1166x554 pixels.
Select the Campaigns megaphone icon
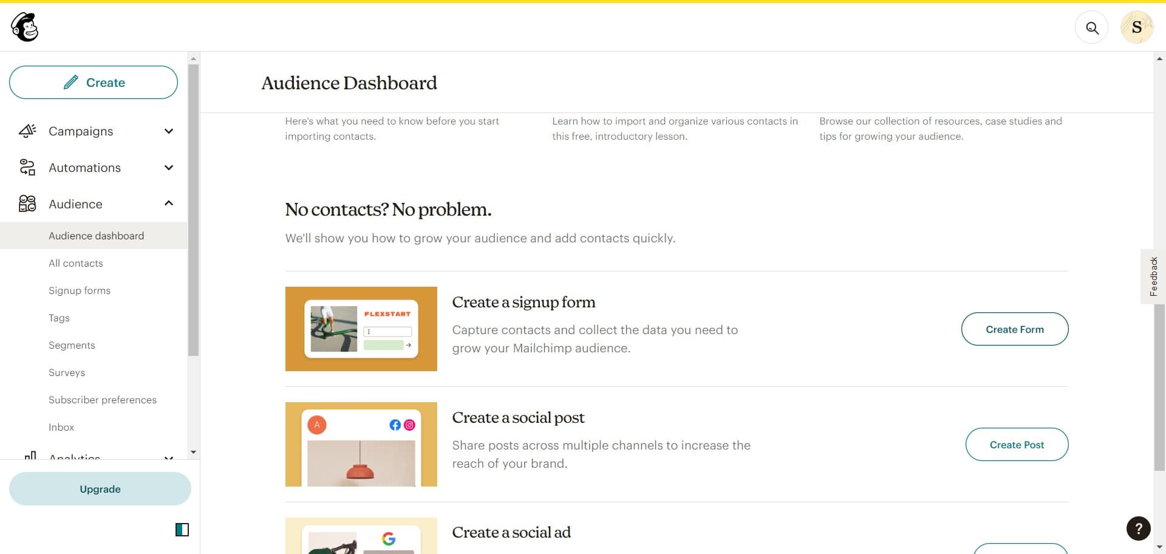27,131
